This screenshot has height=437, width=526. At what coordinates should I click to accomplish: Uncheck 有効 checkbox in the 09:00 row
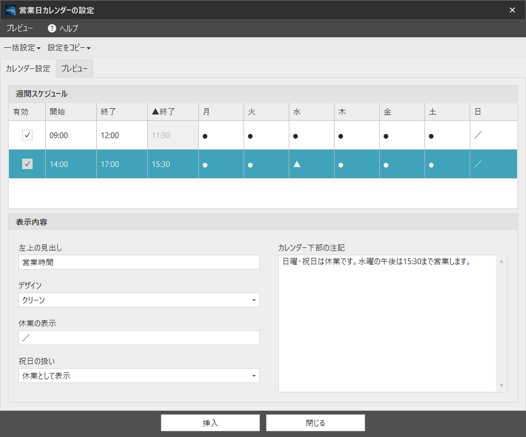click(x=27, y=135)
